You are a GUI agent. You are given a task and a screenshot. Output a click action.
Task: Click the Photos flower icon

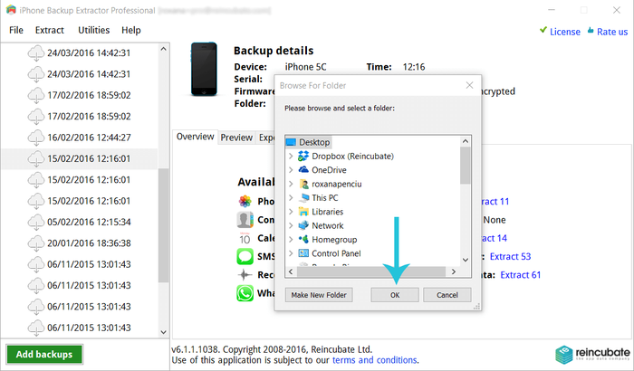(245, 201)
